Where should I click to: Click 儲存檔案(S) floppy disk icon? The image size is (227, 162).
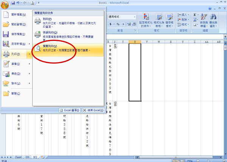click(x=6, y=34)
